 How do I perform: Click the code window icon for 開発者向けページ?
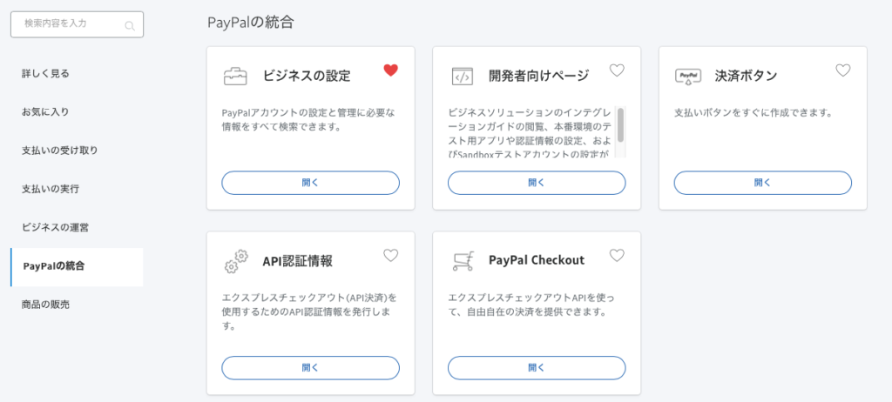pos(462,77)
